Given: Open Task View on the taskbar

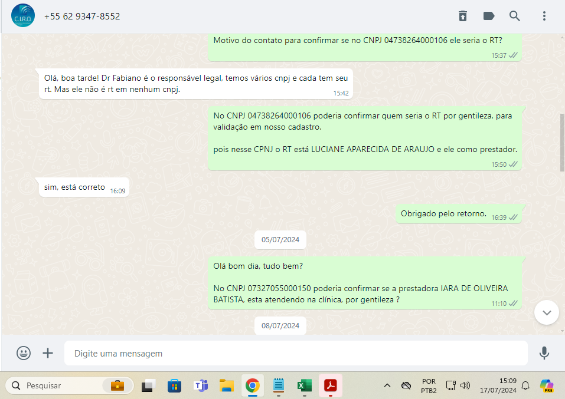Looking at the screenshot, I should [x=148, y=385].
